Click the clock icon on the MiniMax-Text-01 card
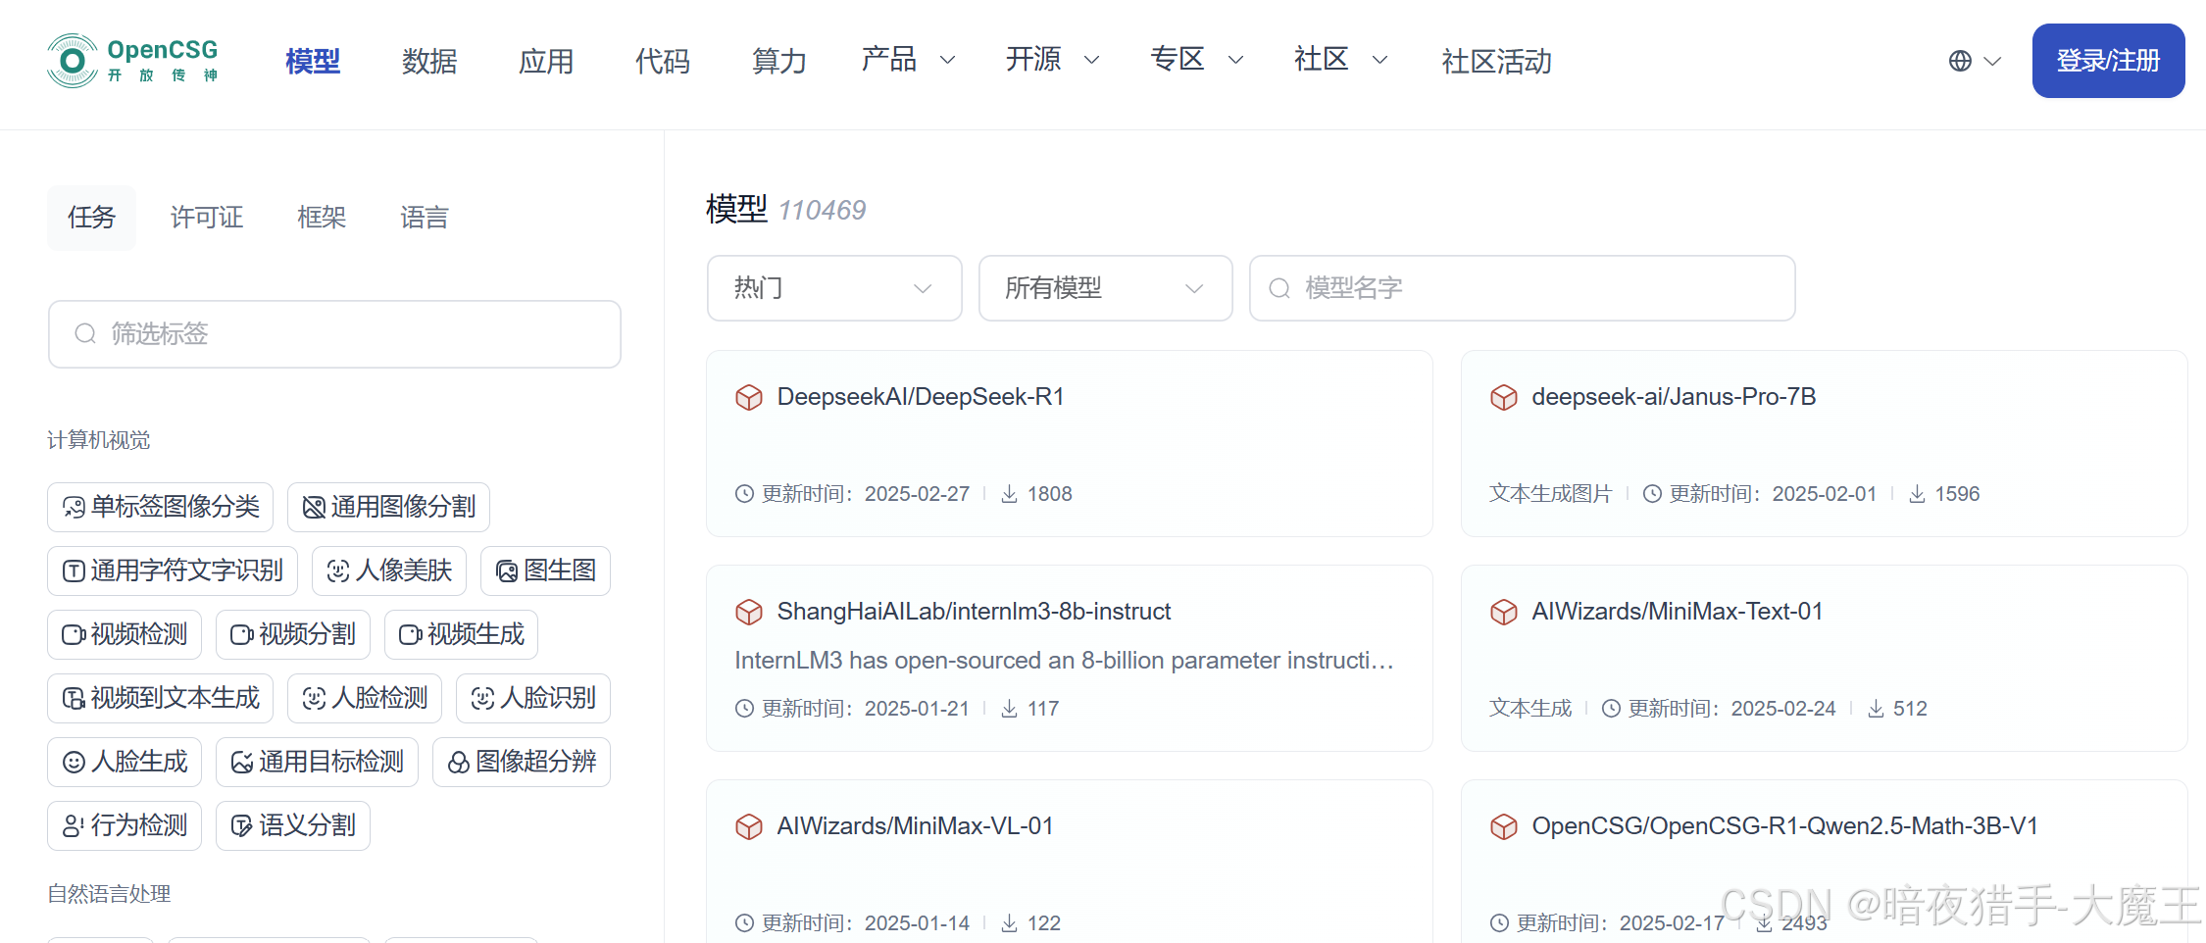The image size is (2206, 943). tap(1612, 709)
